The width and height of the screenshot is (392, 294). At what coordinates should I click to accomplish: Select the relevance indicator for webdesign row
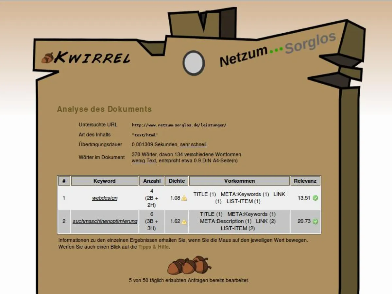click(315, 198)
